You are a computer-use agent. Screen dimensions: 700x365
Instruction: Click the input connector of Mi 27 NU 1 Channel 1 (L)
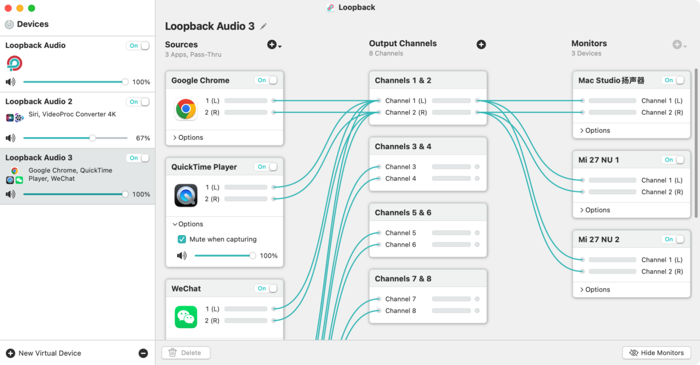pos(582,180)
